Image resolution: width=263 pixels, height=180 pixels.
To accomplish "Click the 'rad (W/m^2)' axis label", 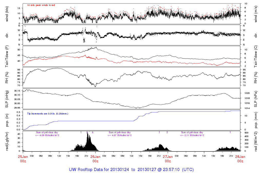I will (x=256, y=141).
